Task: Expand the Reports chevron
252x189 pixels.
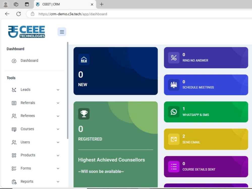Action: (58, 182)
